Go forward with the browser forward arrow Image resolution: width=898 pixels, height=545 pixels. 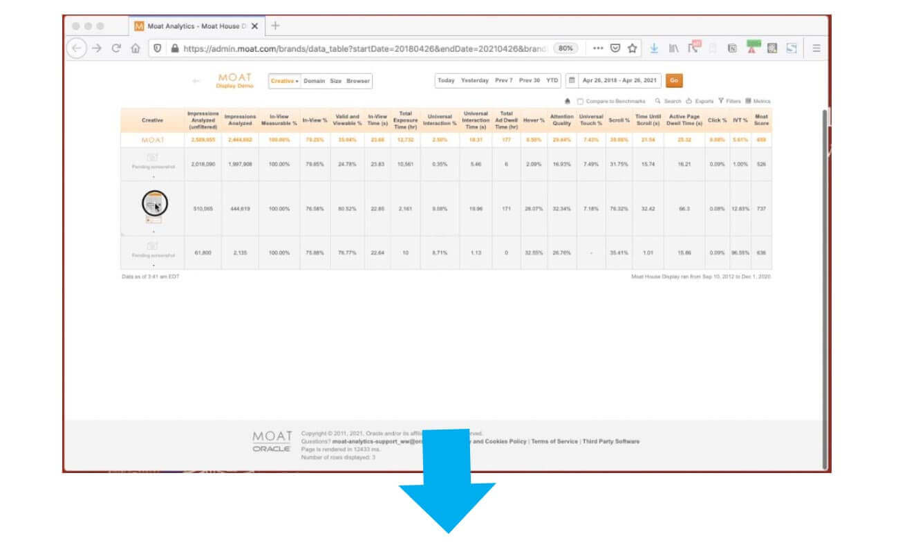[97, 48]
